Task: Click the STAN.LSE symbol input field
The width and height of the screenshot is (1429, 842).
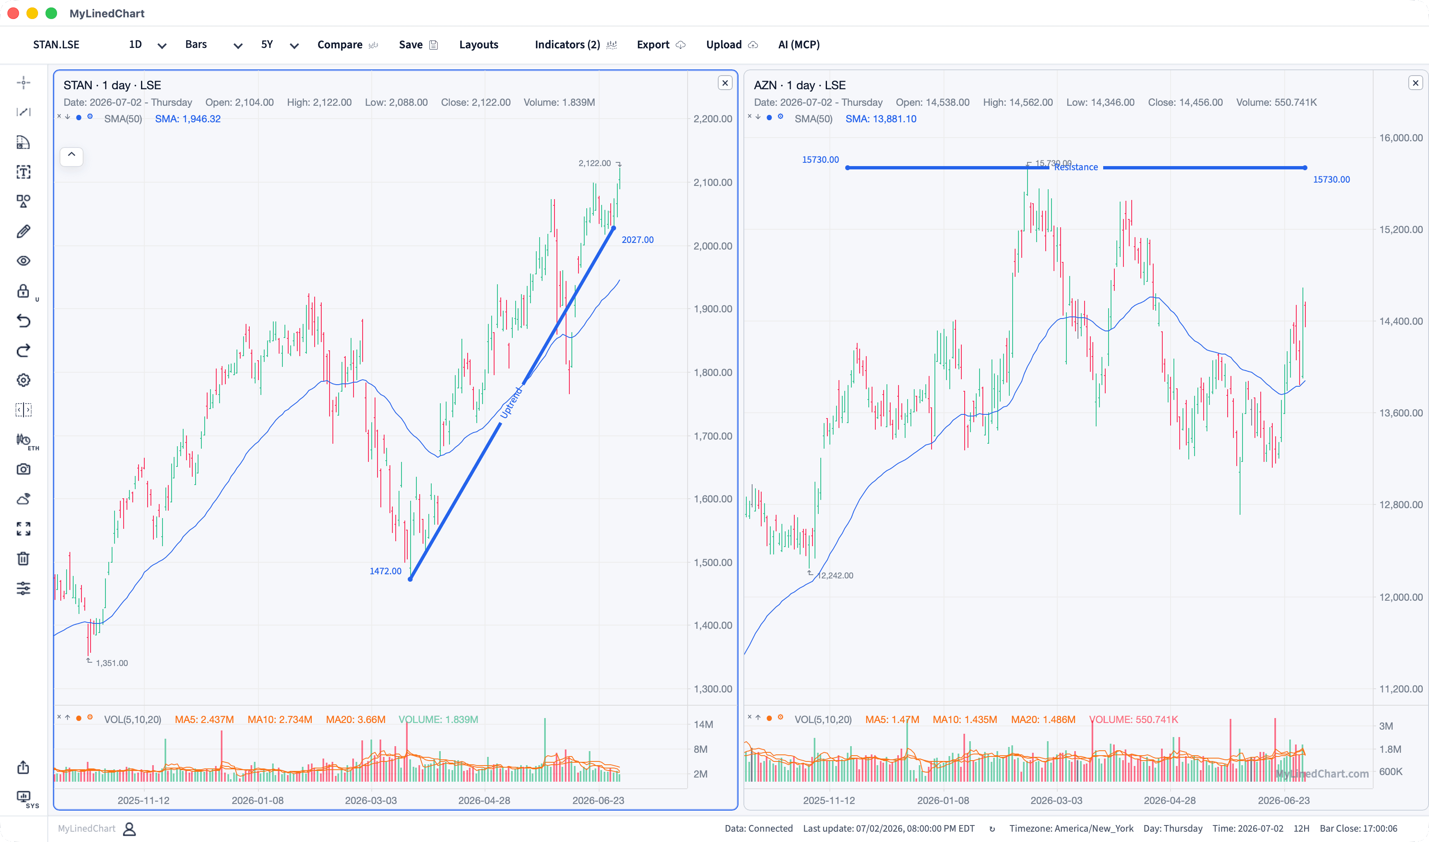Action: pos(56,45)
